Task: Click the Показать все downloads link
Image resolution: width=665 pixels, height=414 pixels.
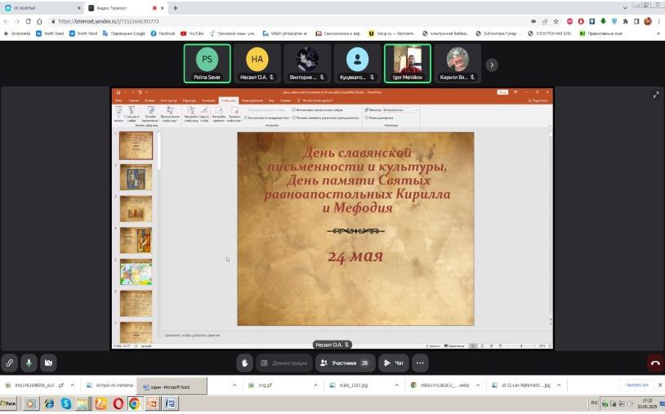Action: click(636, 385)
